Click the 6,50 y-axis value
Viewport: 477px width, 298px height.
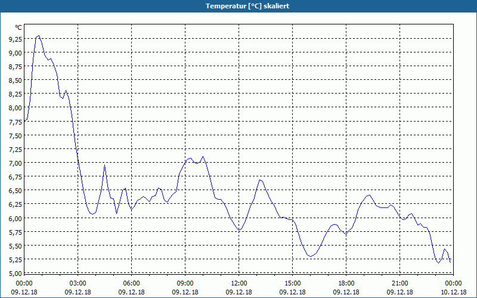pyautogui.click(x=16, y=191)
